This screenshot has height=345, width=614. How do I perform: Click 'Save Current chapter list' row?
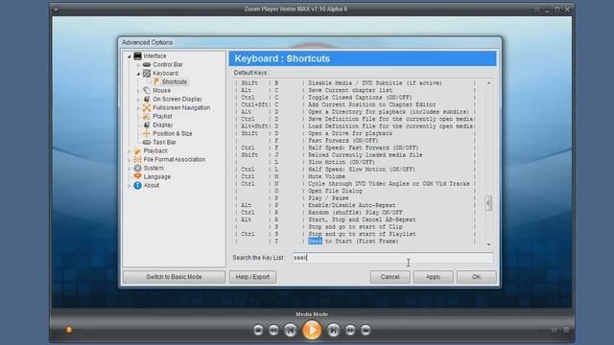click(355, 90)
